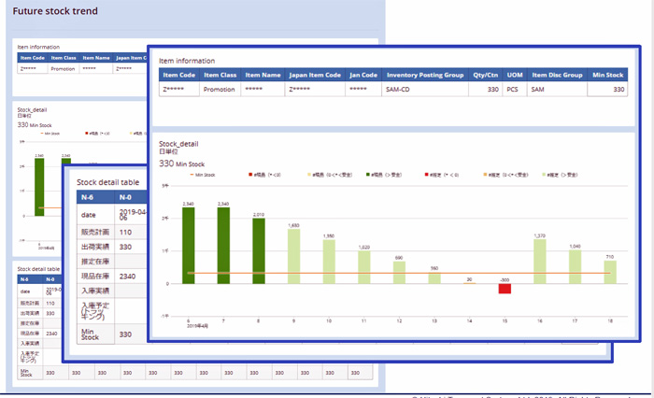Click the 入庫実績 row label in popup table

click(x=95, y=291)
